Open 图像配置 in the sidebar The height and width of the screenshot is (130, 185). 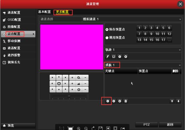point(18,27)
